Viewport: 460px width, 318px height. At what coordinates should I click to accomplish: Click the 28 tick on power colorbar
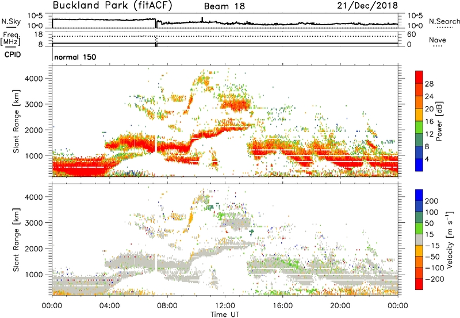[x=429, y=84]
